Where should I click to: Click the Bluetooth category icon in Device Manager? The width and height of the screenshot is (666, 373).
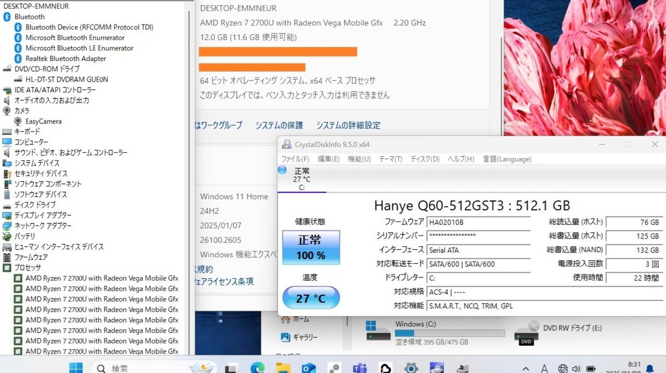tap(7, 17)
